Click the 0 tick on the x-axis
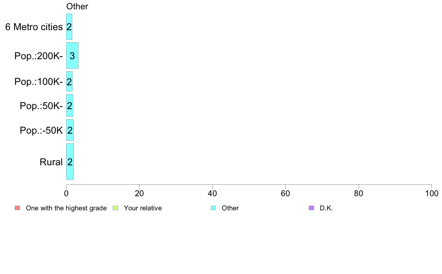The width and height of the screenshot is (442, 274). click(66, 193)
